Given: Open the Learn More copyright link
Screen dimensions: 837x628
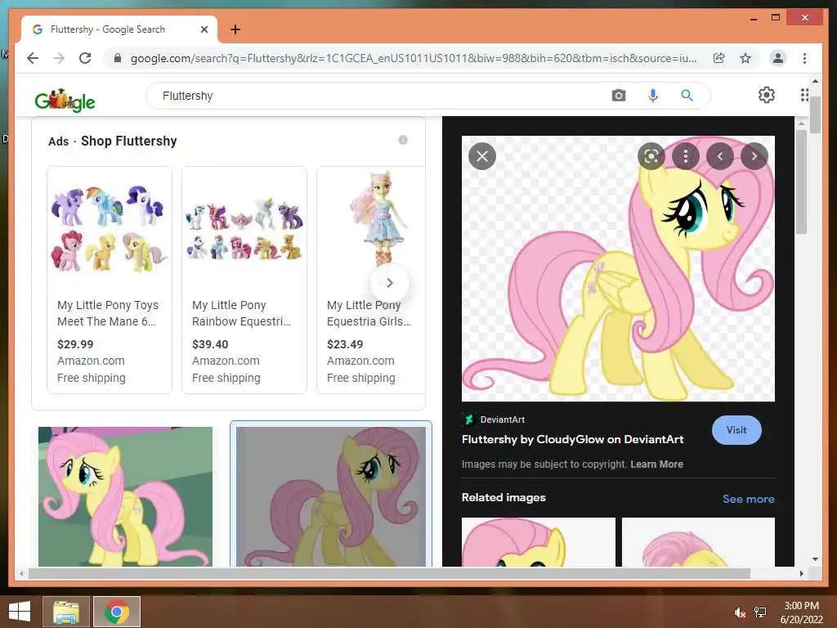Looking at the screenshot, I should coord(656,464).
